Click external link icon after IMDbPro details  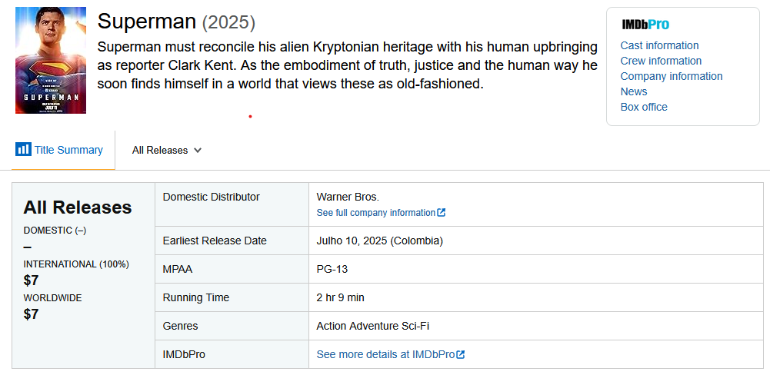tap(460, 354)
